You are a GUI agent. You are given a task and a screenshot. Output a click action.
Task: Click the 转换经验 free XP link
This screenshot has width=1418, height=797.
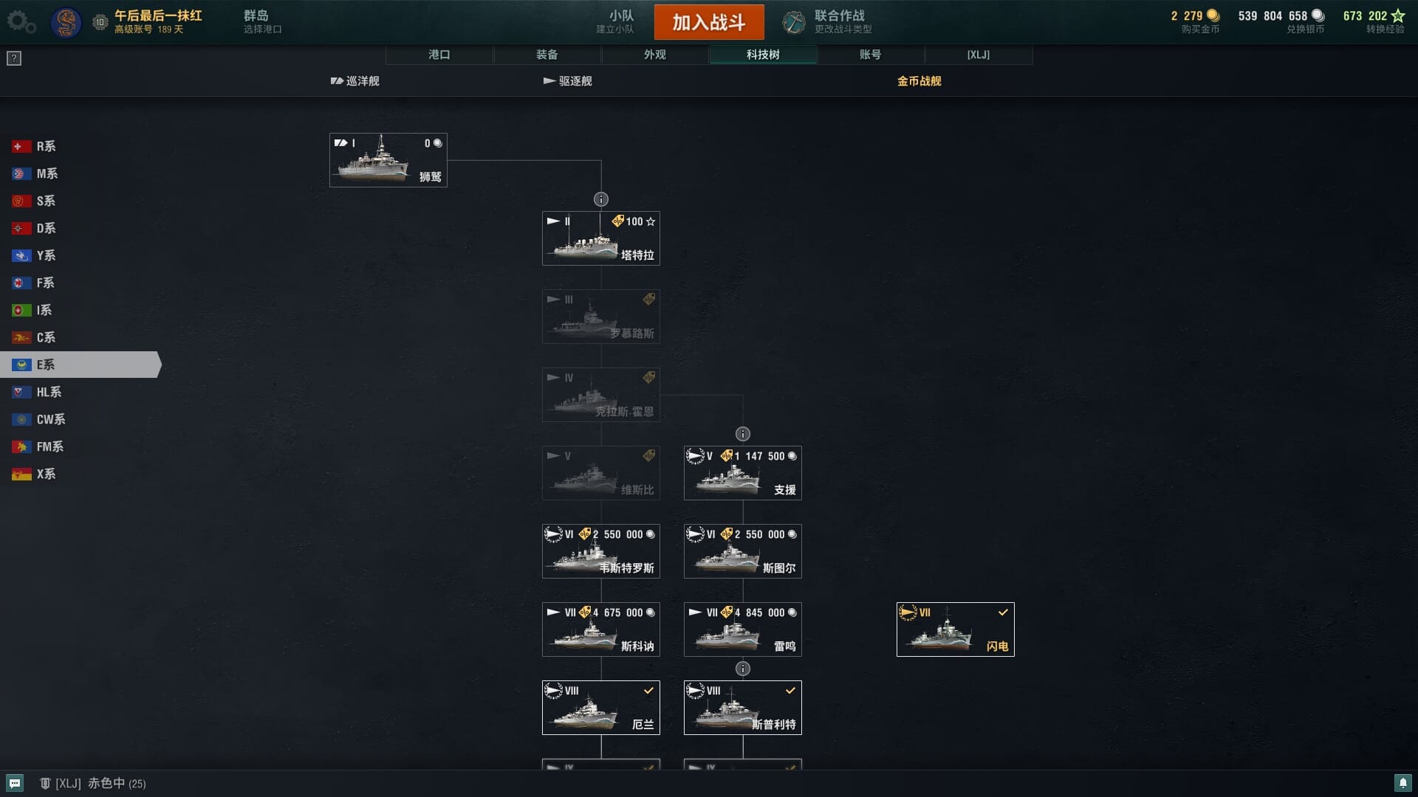point(1385,30)
